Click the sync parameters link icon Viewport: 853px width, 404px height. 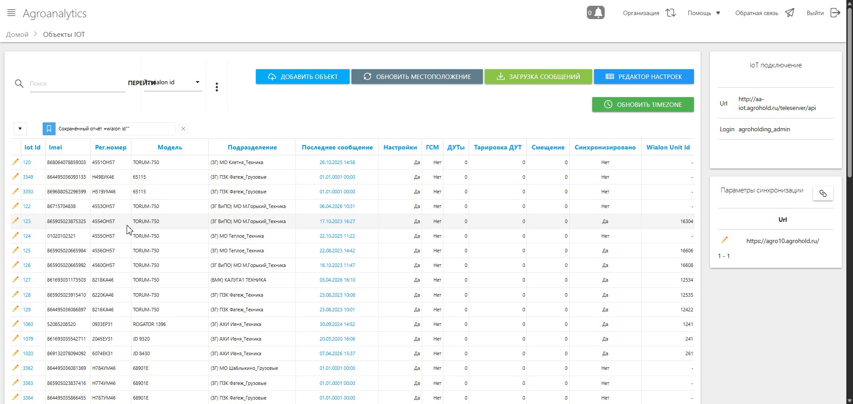pos(823,193)
